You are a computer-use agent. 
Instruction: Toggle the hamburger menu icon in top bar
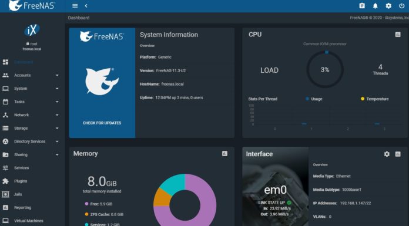coord(75,6)
